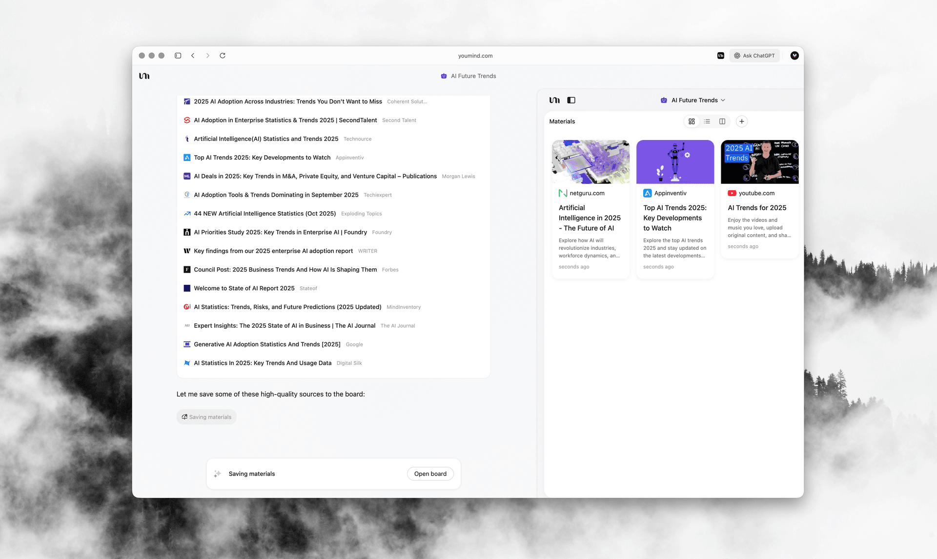Open the board from the status bar
Screen dimensions: 937x559
(x=430, y=474)
